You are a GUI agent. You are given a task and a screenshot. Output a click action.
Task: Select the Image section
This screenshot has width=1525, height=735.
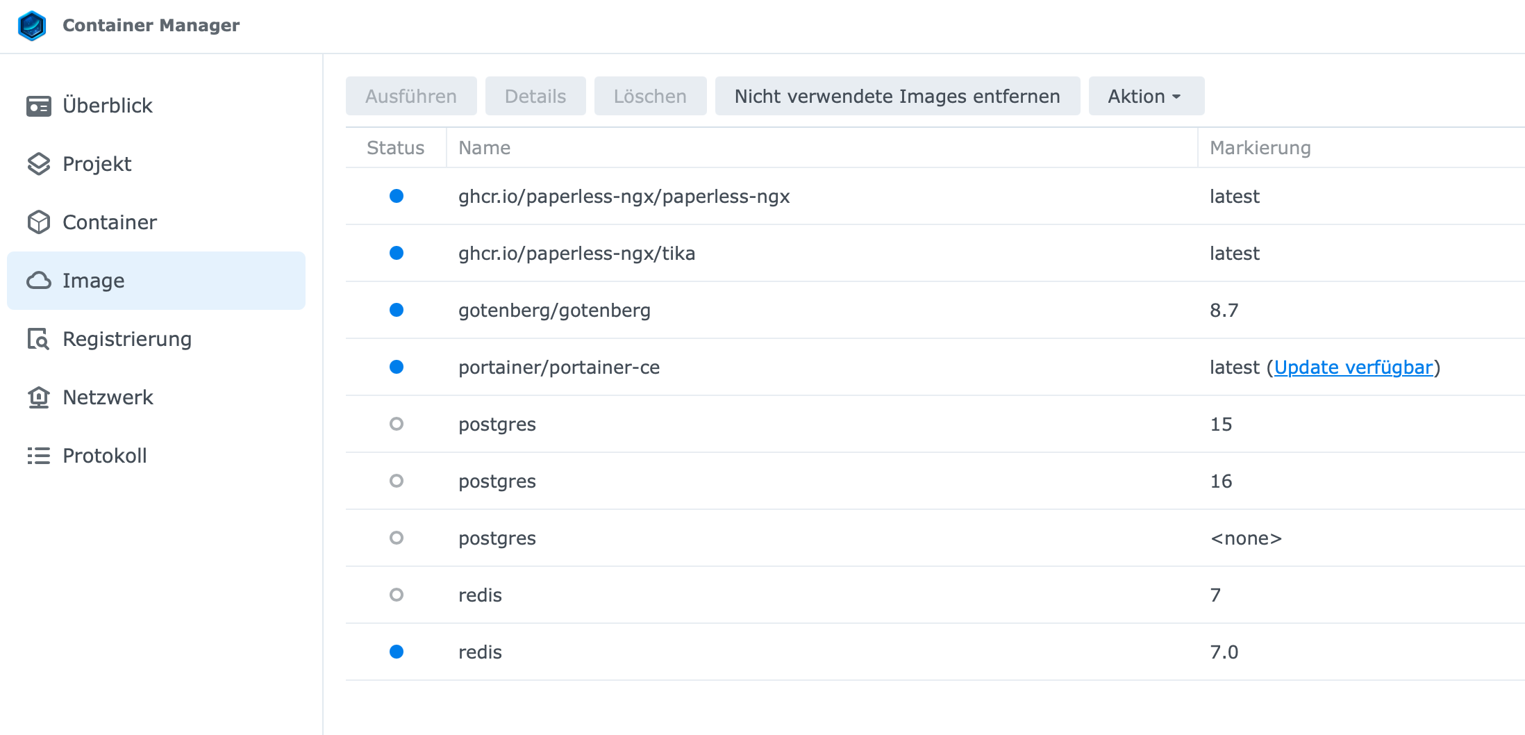156,281
